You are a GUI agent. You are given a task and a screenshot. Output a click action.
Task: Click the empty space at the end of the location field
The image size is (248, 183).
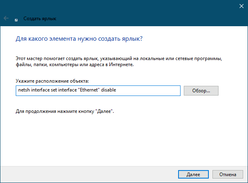148,91
